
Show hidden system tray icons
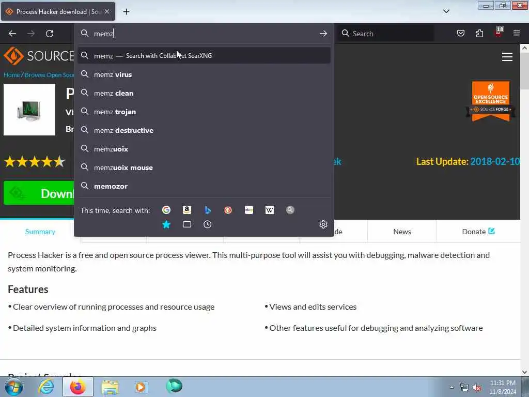click(452, 388)
